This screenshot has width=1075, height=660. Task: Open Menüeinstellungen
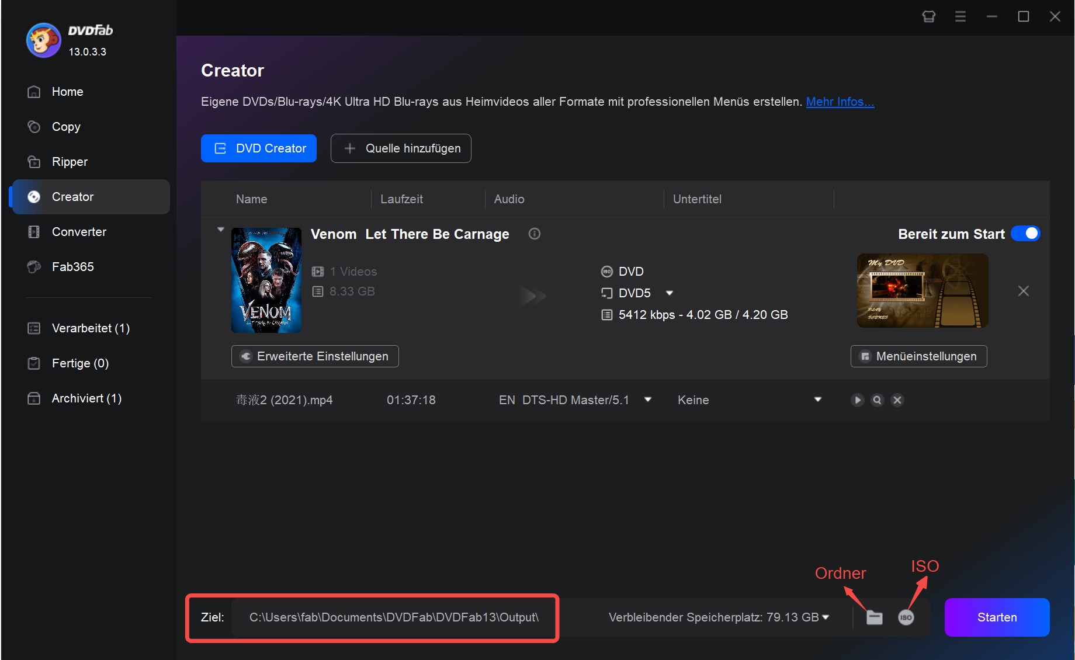(919, 356)
